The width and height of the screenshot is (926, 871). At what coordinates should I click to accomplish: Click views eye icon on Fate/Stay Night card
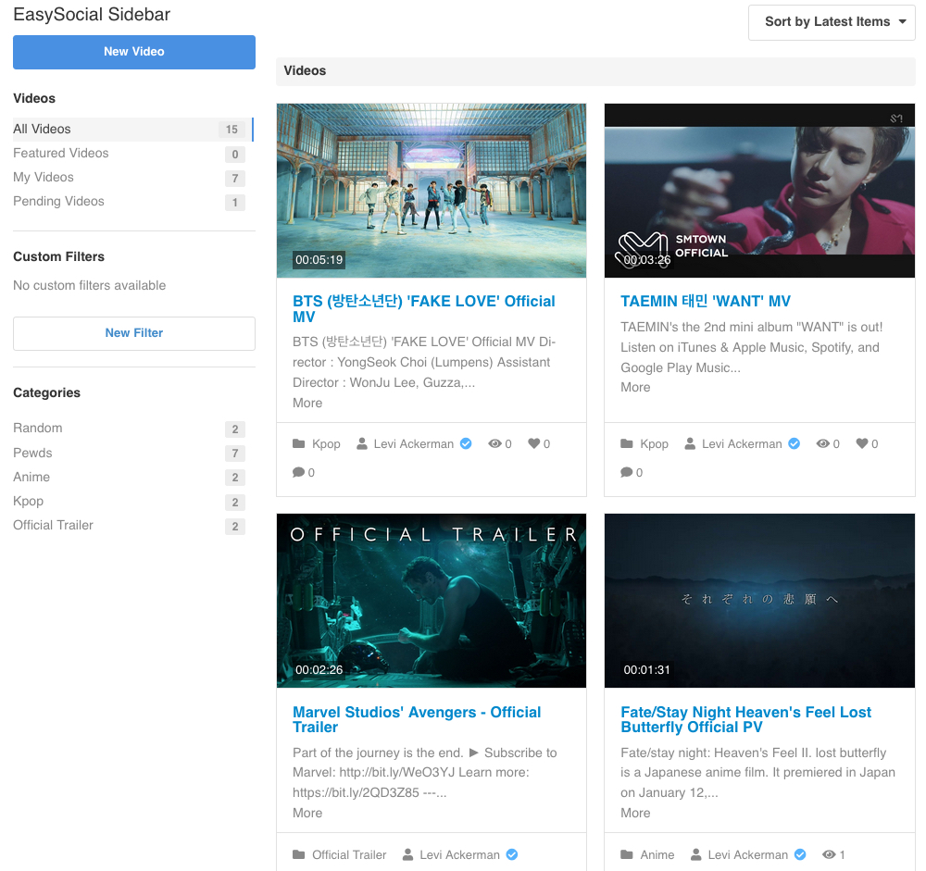(x=829, y=854)
